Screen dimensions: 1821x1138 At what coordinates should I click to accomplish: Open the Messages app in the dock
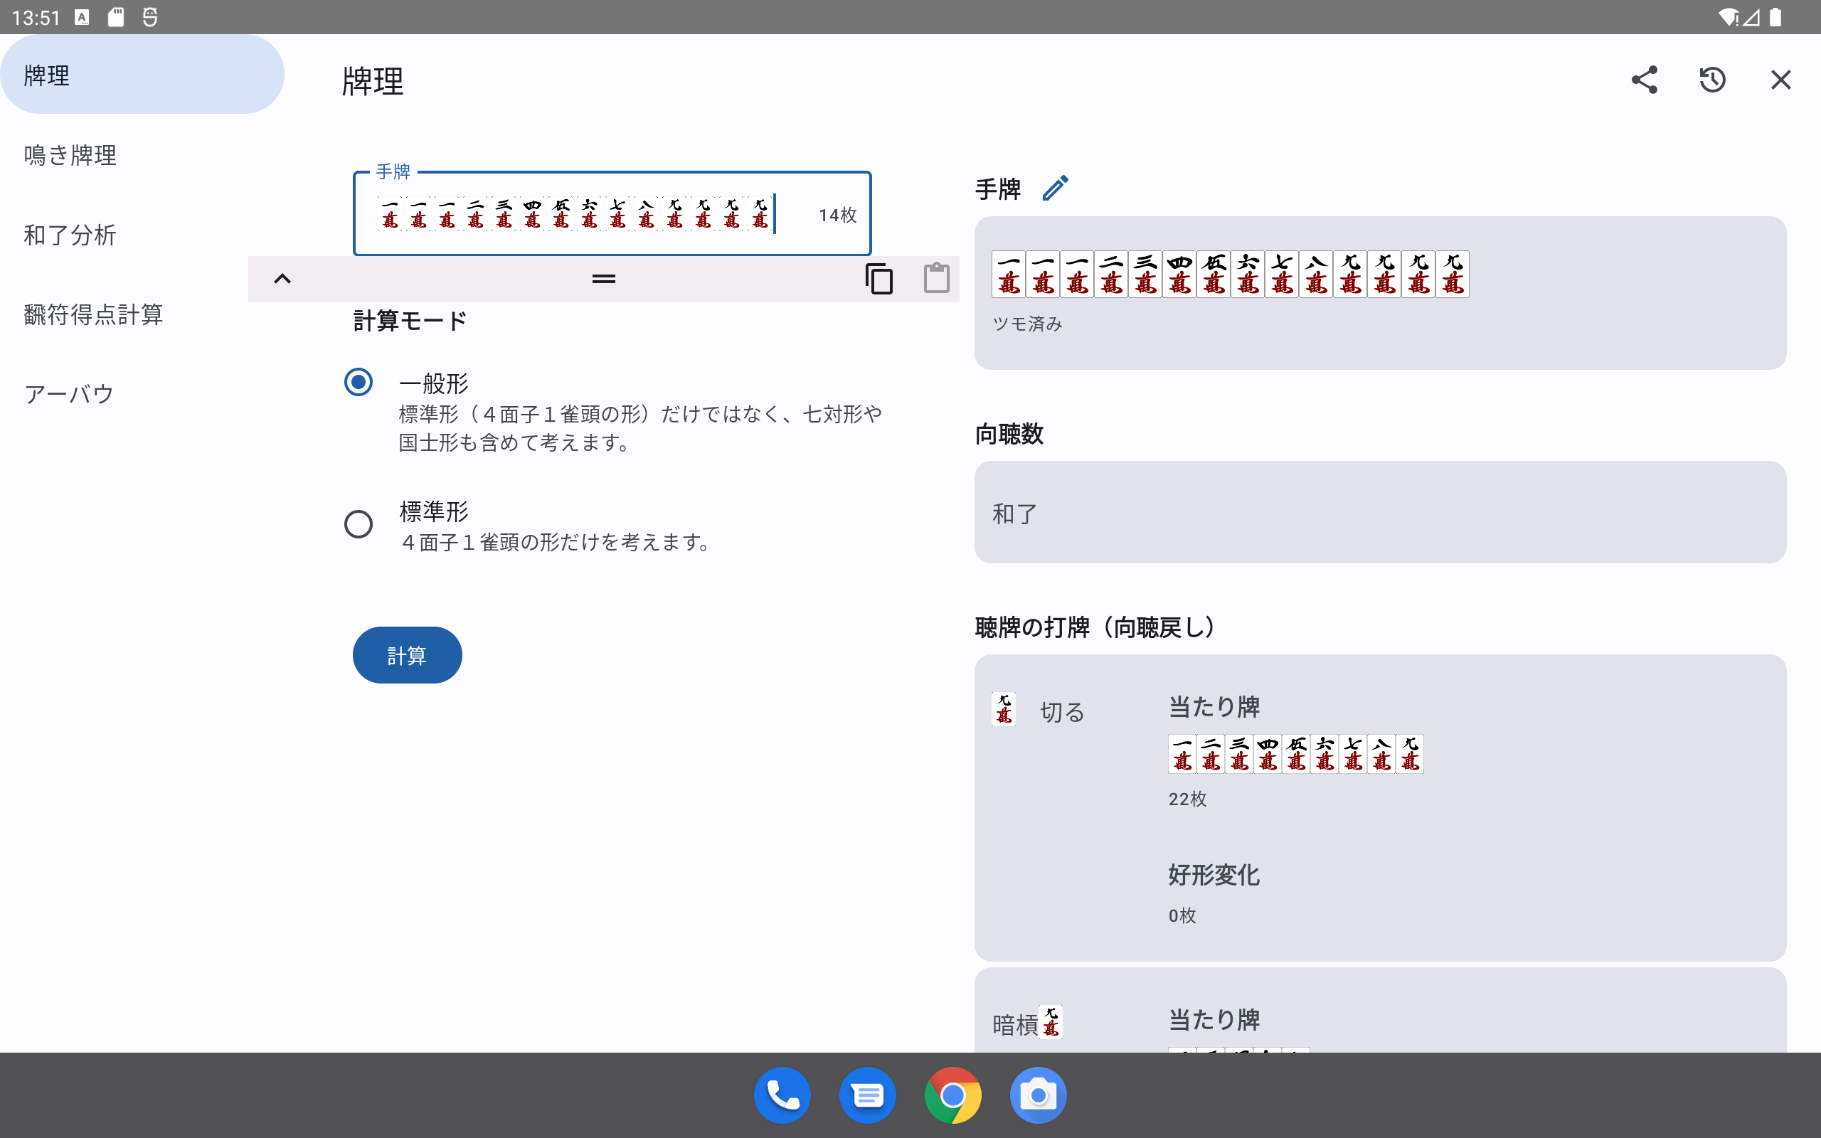point(867,1095)
